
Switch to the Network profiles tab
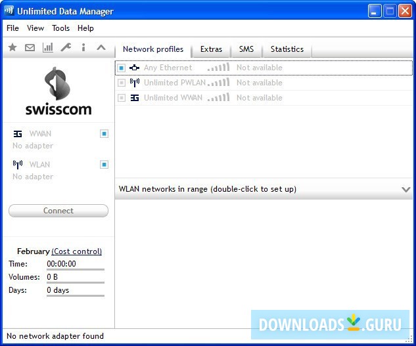153,49
